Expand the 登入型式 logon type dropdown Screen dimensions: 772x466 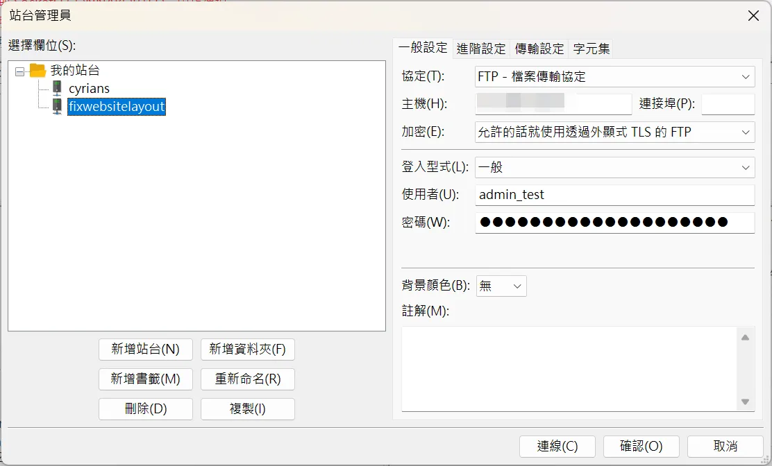614,167
